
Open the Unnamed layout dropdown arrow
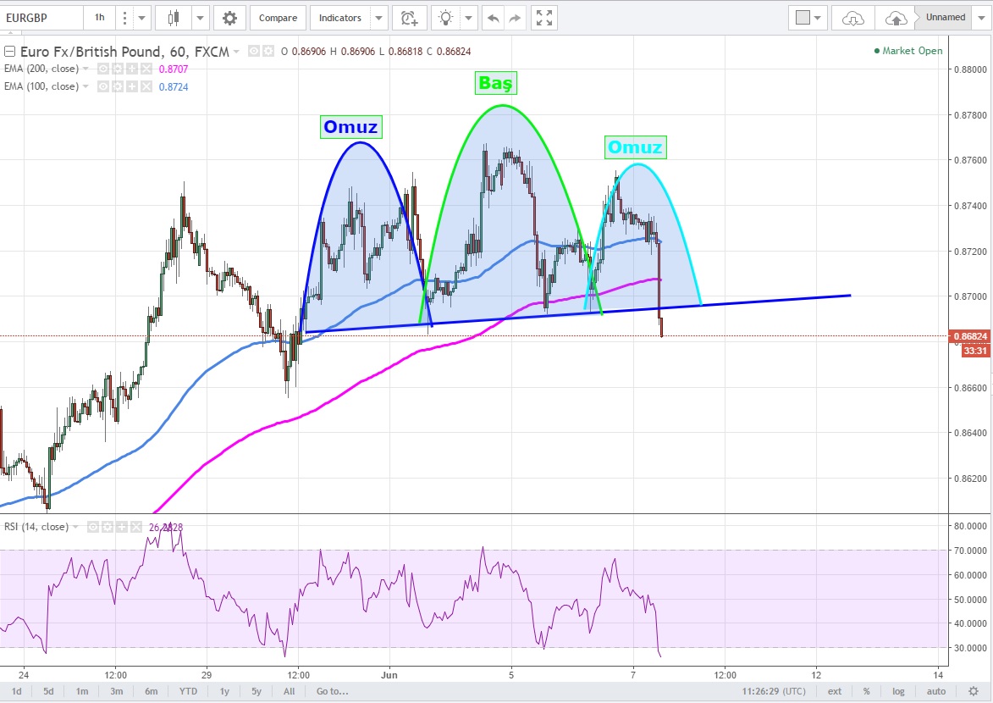click(x=982, y=18)
